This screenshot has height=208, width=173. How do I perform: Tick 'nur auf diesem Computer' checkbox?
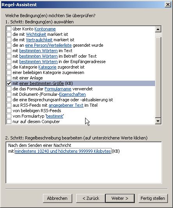pyautogui.click(x=9, y=122)
